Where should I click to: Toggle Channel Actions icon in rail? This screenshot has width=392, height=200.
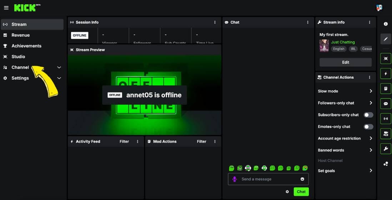coord(386,134)
